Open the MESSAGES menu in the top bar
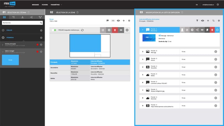This screenshot has height=126, width=224. click(35, 5)
